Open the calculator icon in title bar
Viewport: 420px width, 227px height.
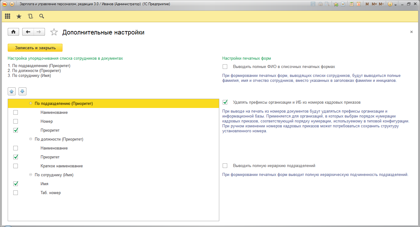coord(351,4)
